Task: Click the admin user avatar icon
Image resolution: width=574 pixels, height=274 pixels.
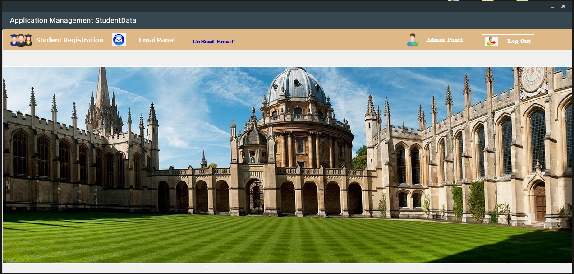Action: pos(413,40)
